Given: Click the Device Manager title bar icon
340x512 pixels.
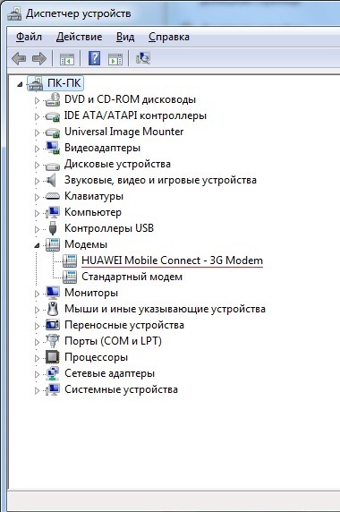Looking at the screenshot, I should tap(14, 13).
